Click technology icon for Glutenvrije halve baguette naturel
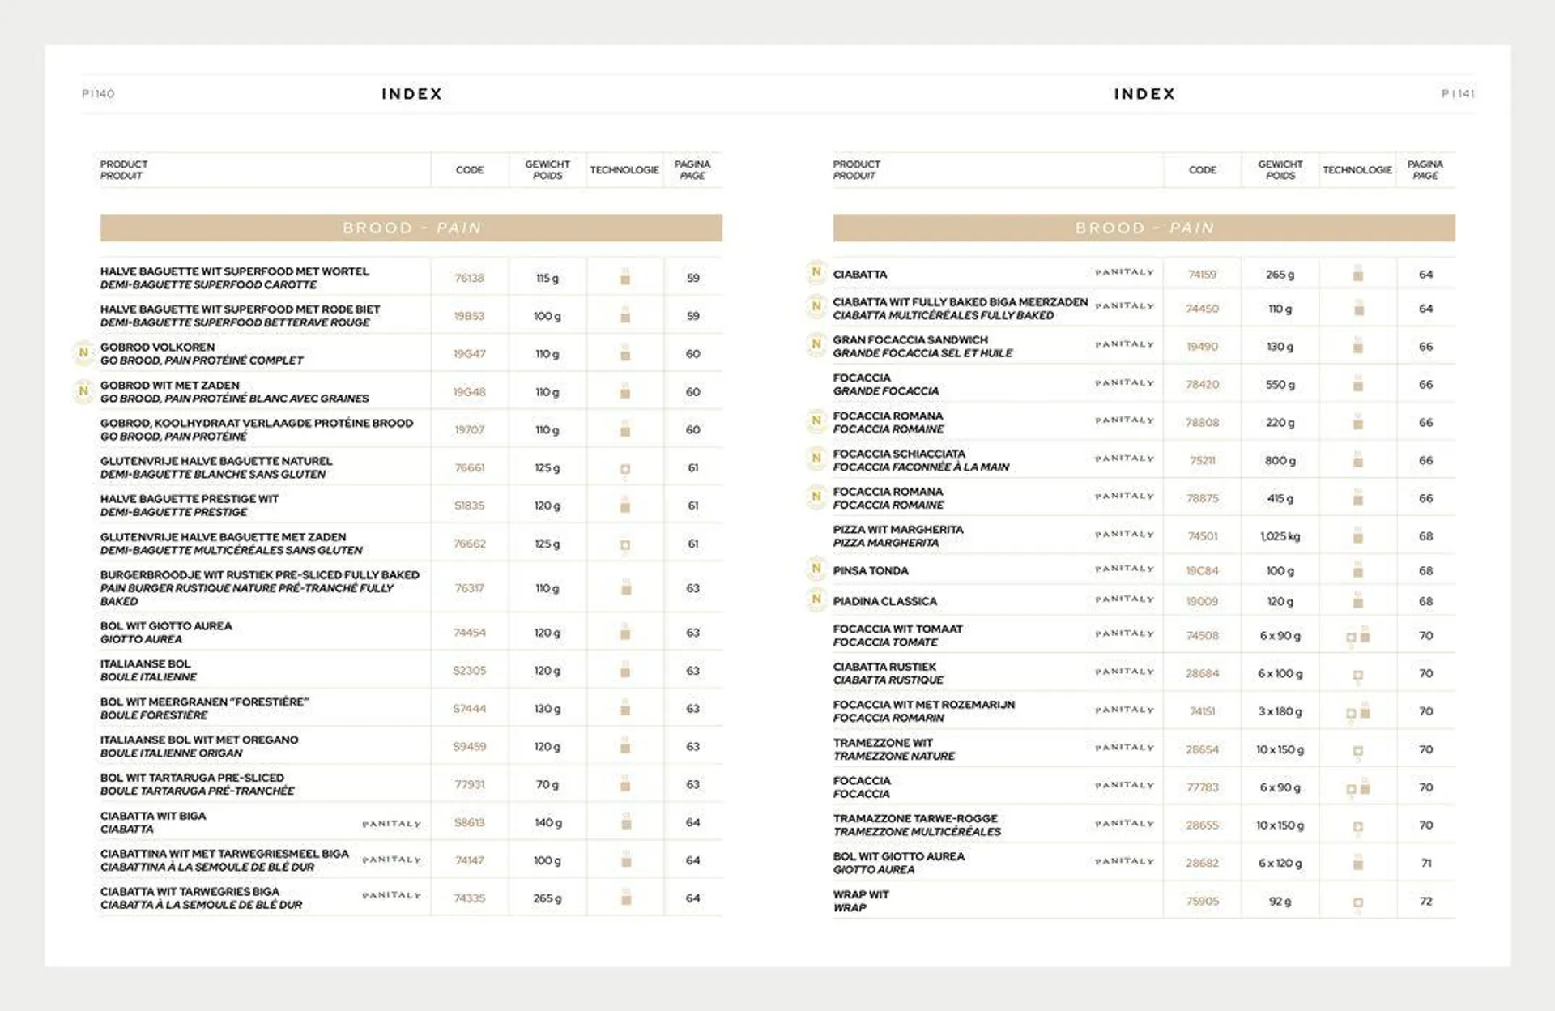 [x=625, y=470]
